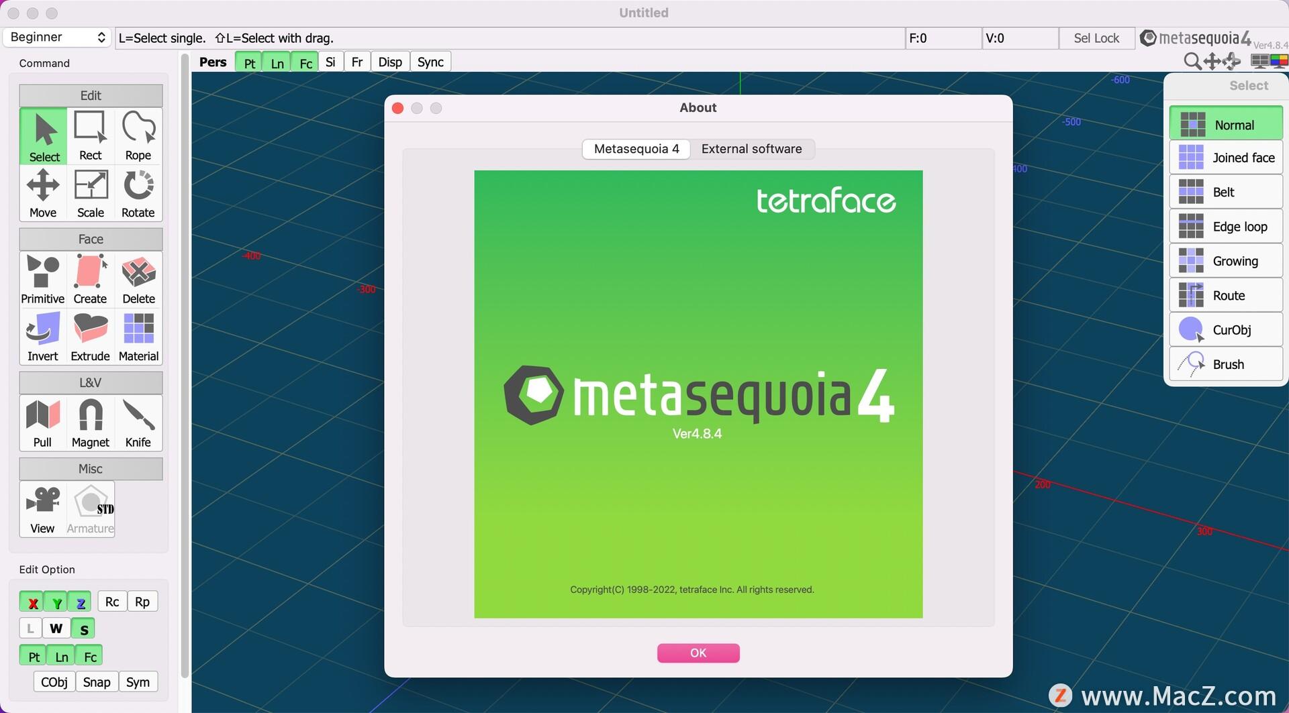Select the Scale tool
This screenshot has height=713, width=1289.
91,193
